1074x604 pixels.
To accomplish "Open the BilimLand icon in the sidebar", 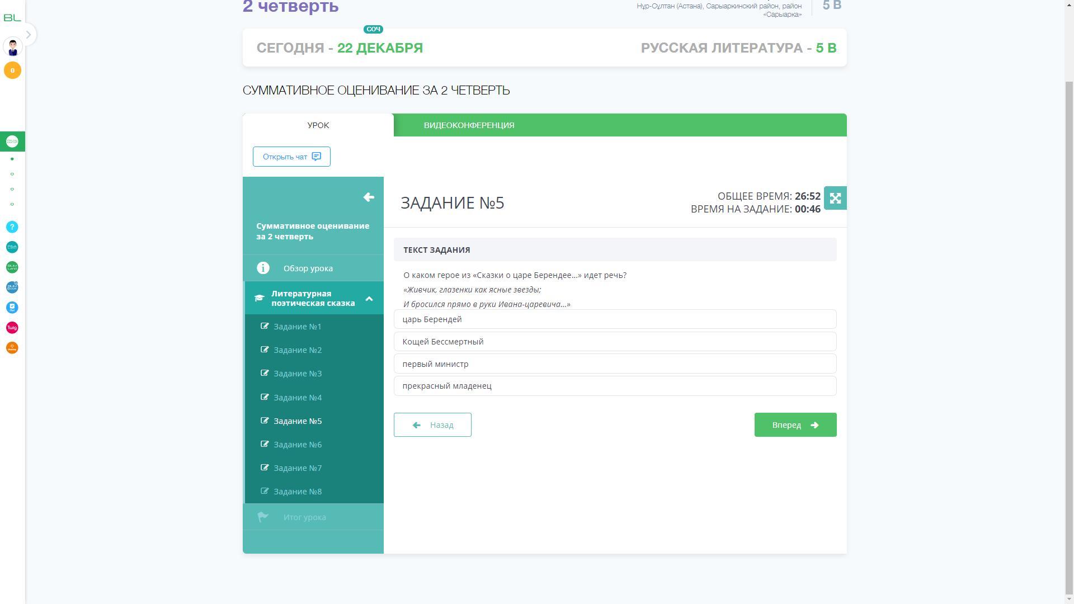I will pyautogui.click(x=12, y=267).
